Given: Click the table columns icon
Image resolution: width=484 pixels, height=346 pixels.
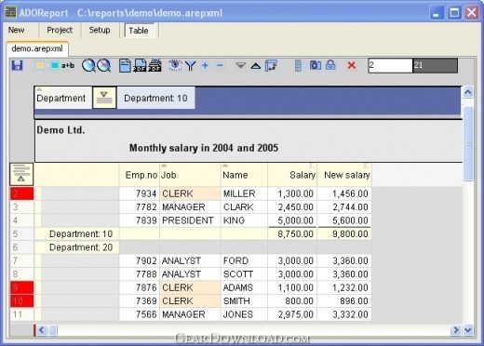Looking at the screenshot, I should [x=298, y=66].
